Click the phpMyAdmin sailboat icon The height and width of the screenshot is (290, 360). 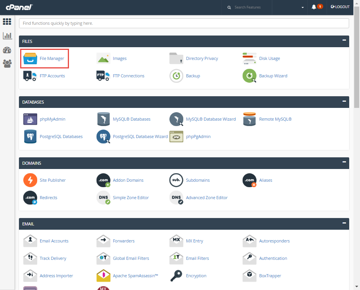tap(30, 119)
